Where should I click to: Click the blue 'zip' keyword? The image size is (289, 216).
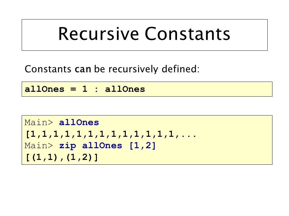67,146
